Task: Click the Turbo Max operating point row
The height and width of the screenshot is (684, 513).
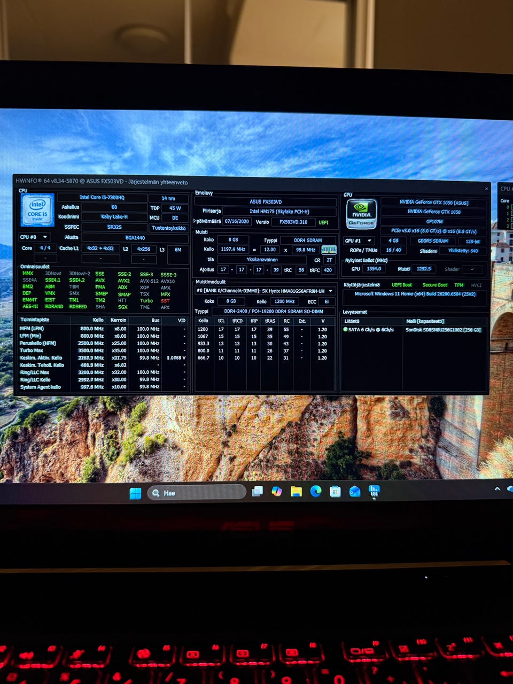Action: coord(103,351)
